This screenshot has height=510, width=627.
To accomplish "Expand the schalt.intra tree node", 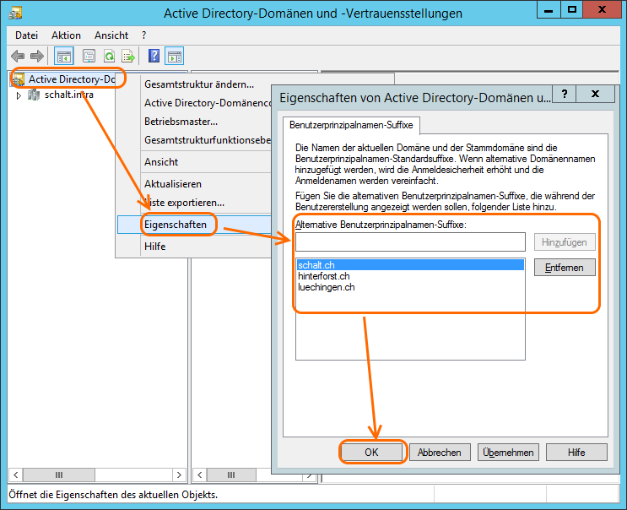I will click(19, 95).
